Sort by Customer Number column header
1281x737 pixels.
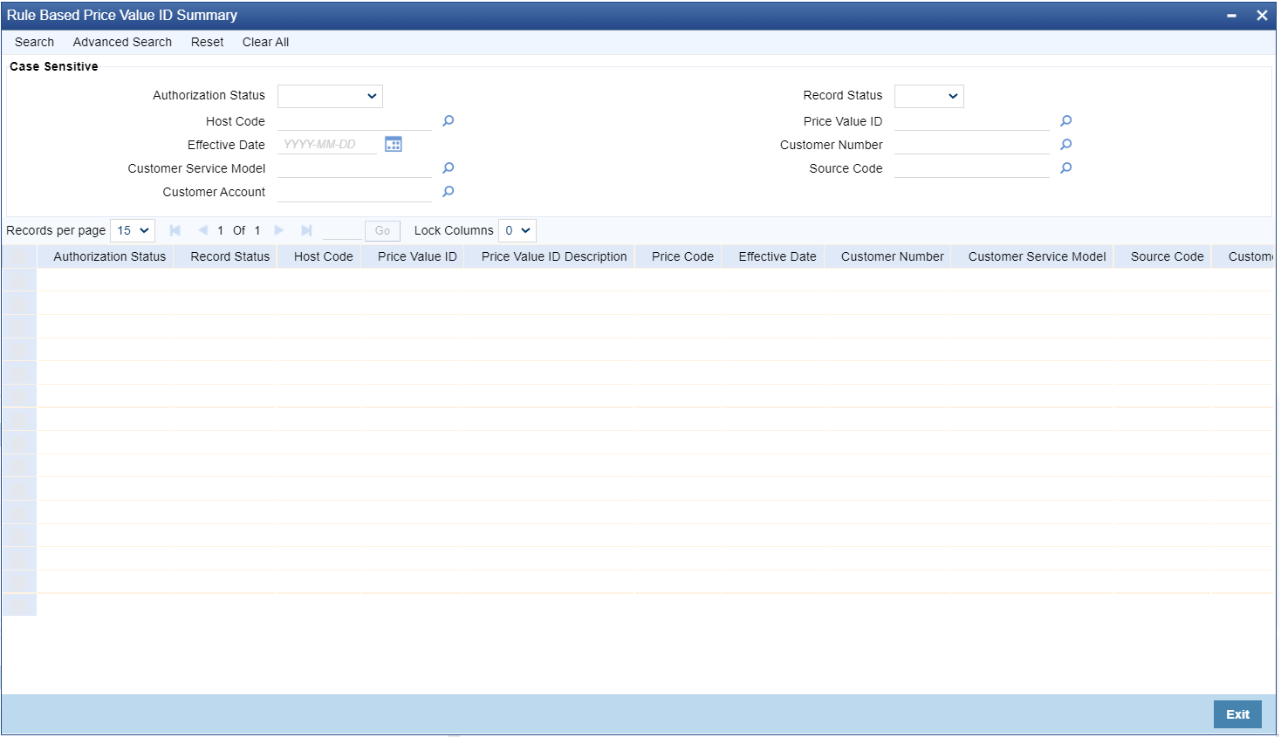(892, 256)
